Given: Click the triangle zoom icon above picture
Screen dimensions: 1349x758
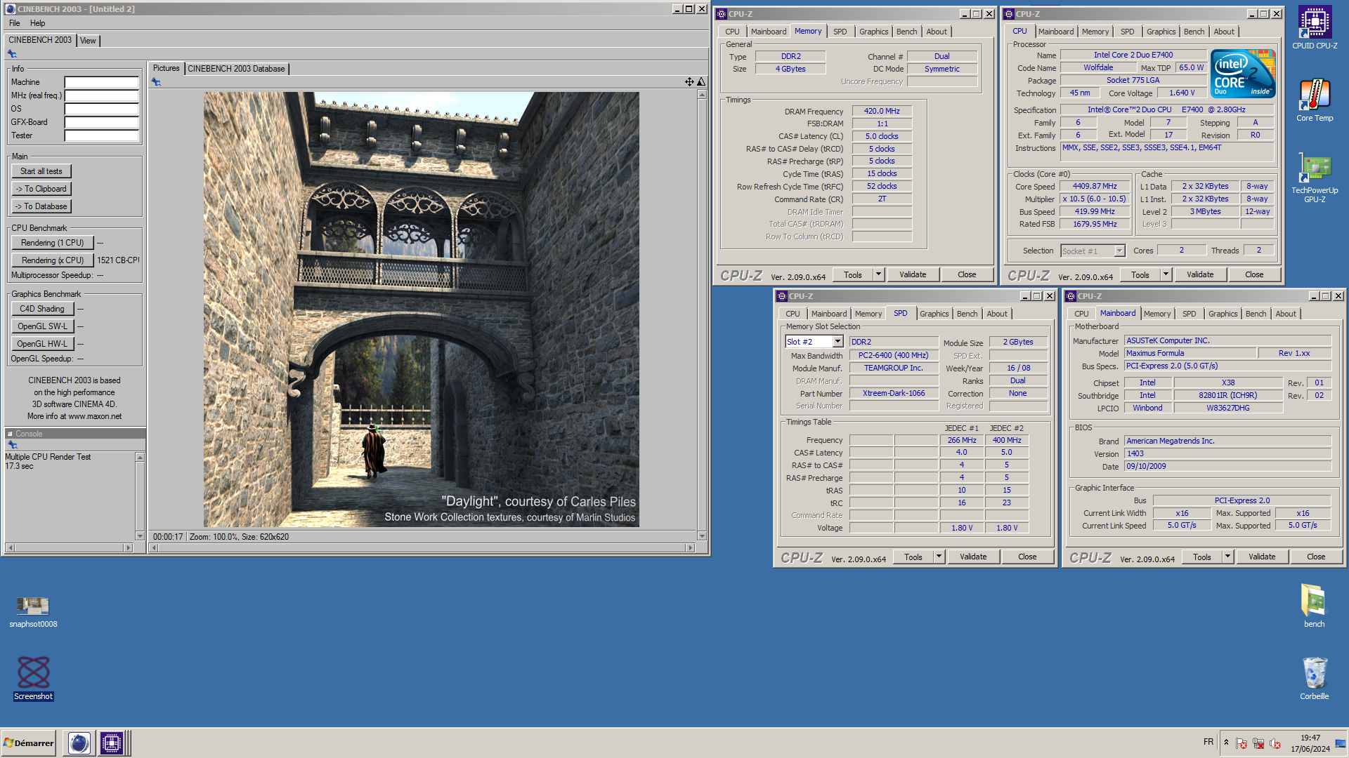Looking at the screenshot, I should (x=700, y=82).
